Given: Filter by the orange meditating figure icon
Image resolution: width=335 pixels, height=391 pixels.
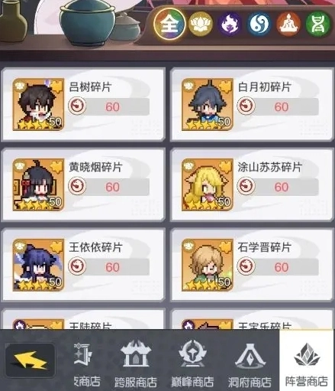Looking at the screenshot, I should [288, 24].
